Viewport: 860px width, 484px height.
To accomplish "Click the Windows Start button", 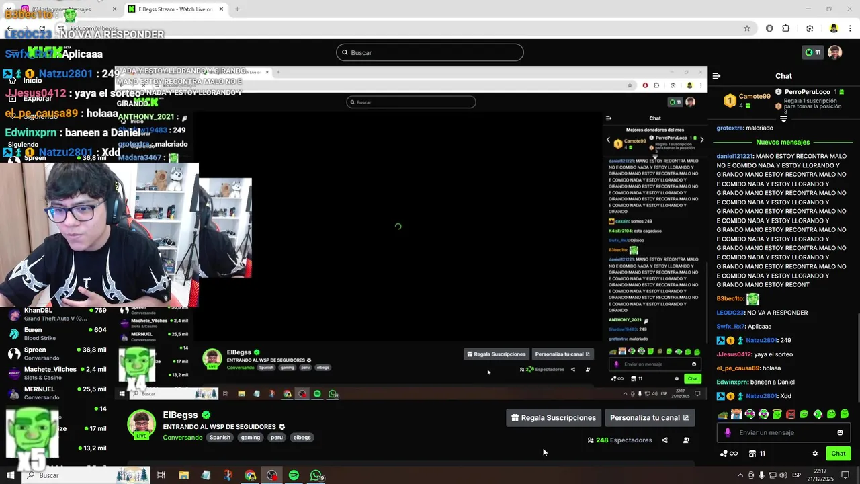I will 10,475.
